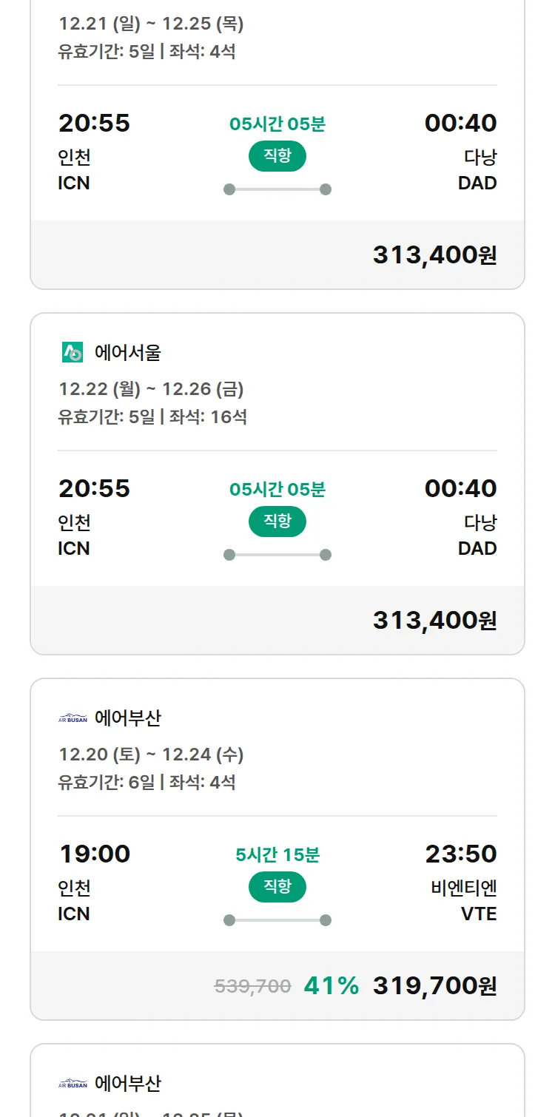Select the 12.22 (월) ~ 12.26 (금) date range
555x1117 pixels.
click(151, 389)
